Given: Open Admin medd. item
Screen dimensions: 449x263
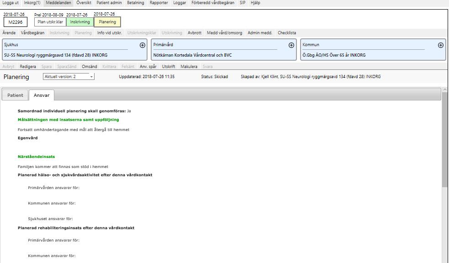Looking at the screenshot, I should tap(260, 33).
